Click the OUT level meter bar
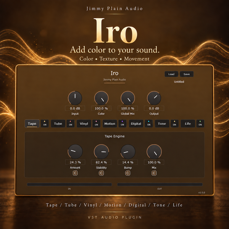This screenshot has height=229, width=229. click(x=160, y=184)
